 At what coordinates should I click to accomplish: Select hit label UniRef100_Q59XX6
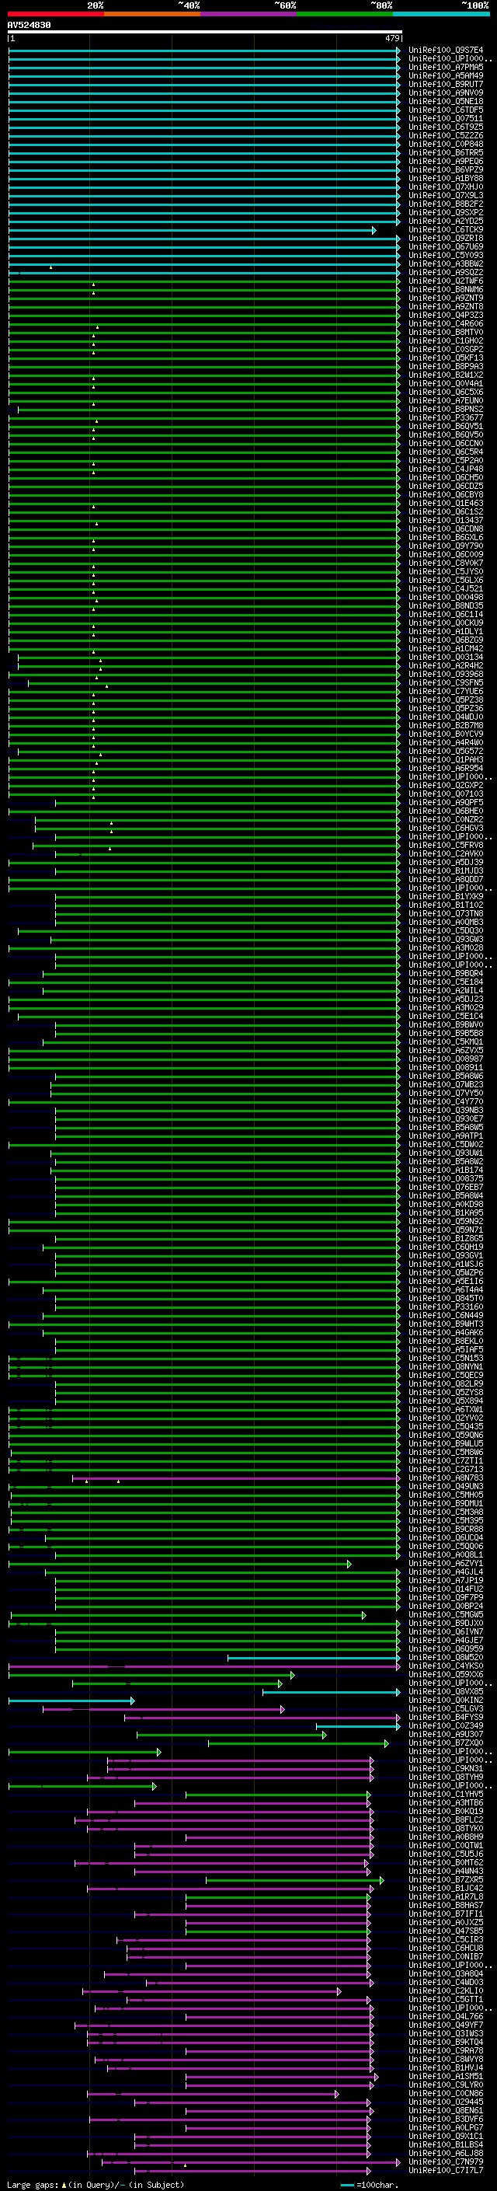[x=446, y=1674]
